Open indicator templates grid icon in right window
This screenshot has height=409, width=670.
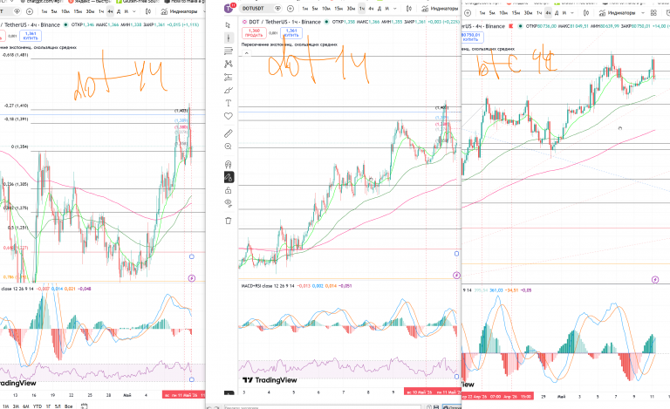tap(653, 13)
